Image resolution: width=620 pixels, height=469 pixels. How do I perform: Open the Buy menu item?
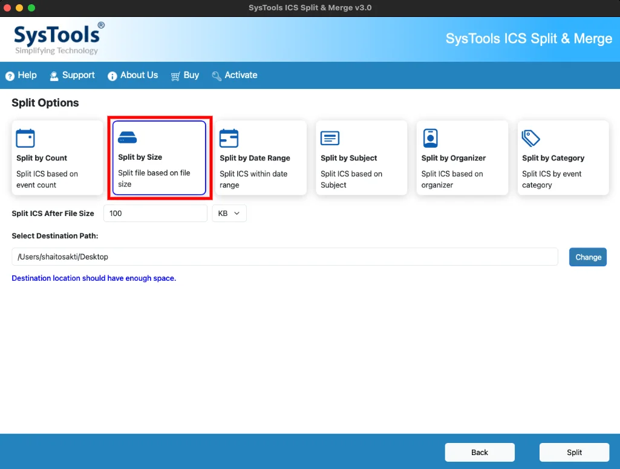pyautogui.click(x=184, y=75)
